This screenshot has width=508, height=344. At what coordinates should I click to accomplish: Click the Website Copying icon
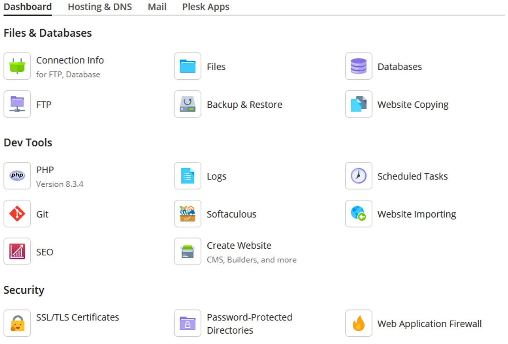click(359, 104)
